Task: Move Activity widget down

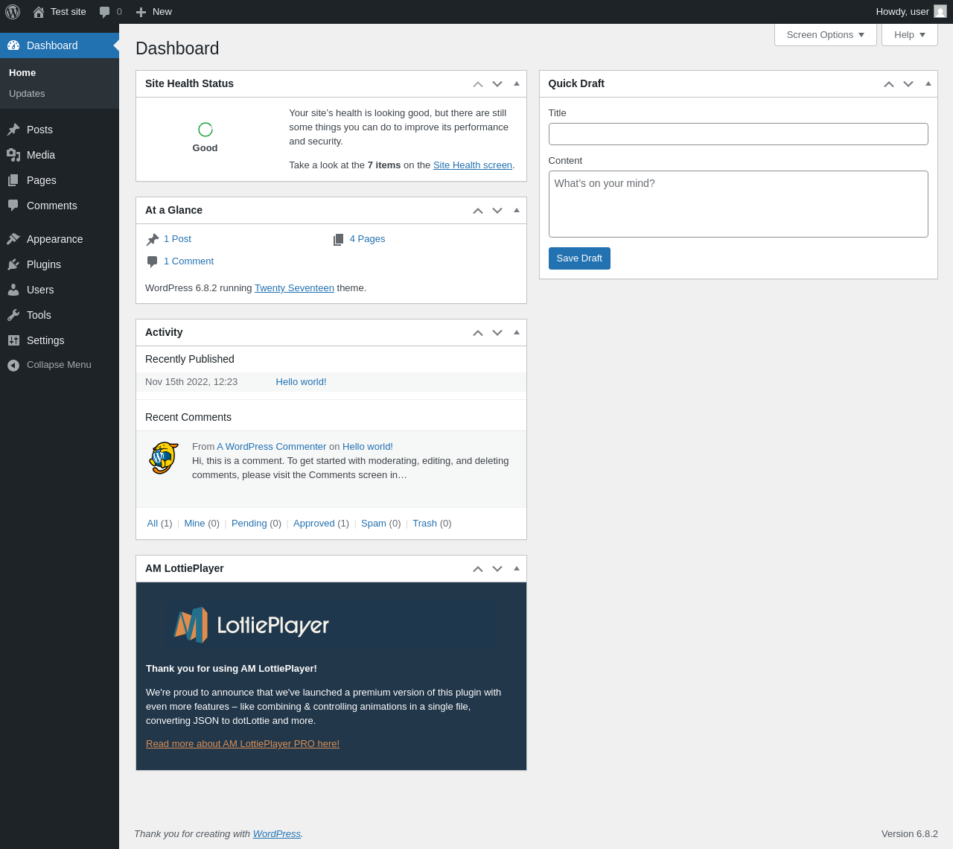Action: 497,333
